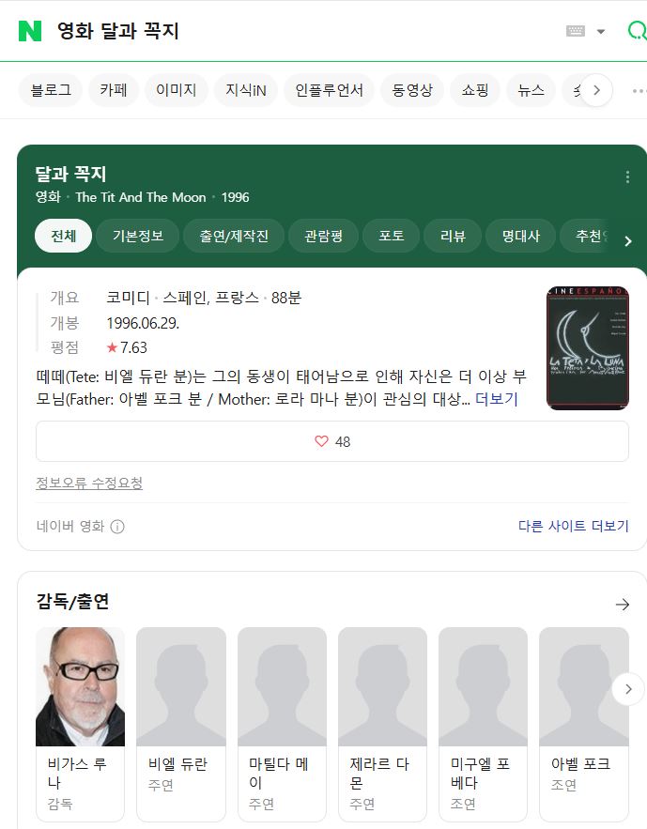This screenshot has width=647, height=829.
Task: Show next cast members carousel arrow
Action: pyautogui.click(x=628, y=689)
